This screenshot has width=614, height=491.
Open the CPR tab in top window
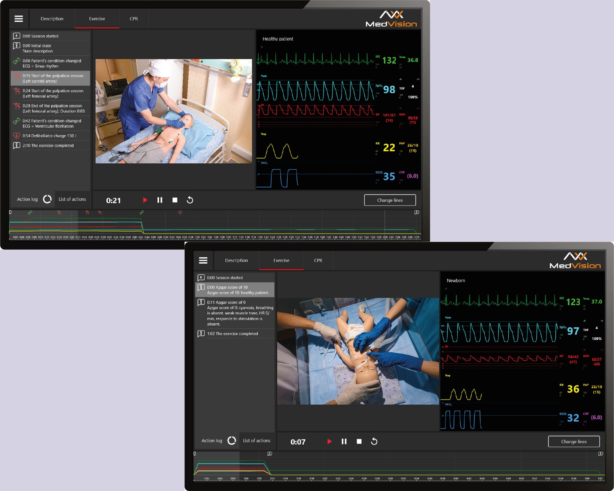(x=134, y=19)
